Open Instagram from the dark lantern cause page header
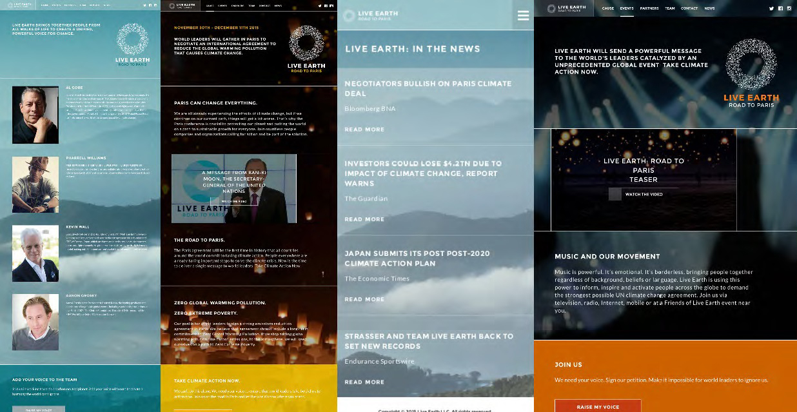 click(x=331, y=5)
